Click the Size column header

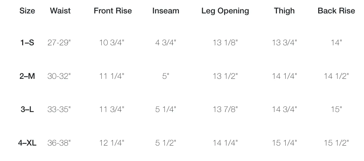27,11
